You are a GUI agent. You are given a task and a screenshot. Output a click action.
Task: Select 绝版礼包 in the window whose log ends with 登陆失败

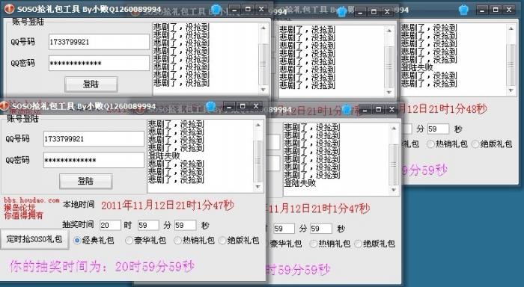coord(359,244)
